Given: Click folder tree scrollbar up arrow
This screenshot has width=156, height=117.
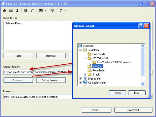Looking at the screenshot, I should tap(143, 46).
